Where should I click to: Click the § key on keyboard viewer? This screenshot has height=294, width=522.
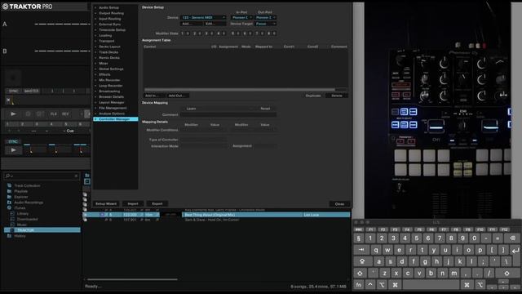[x=359, y=238]
